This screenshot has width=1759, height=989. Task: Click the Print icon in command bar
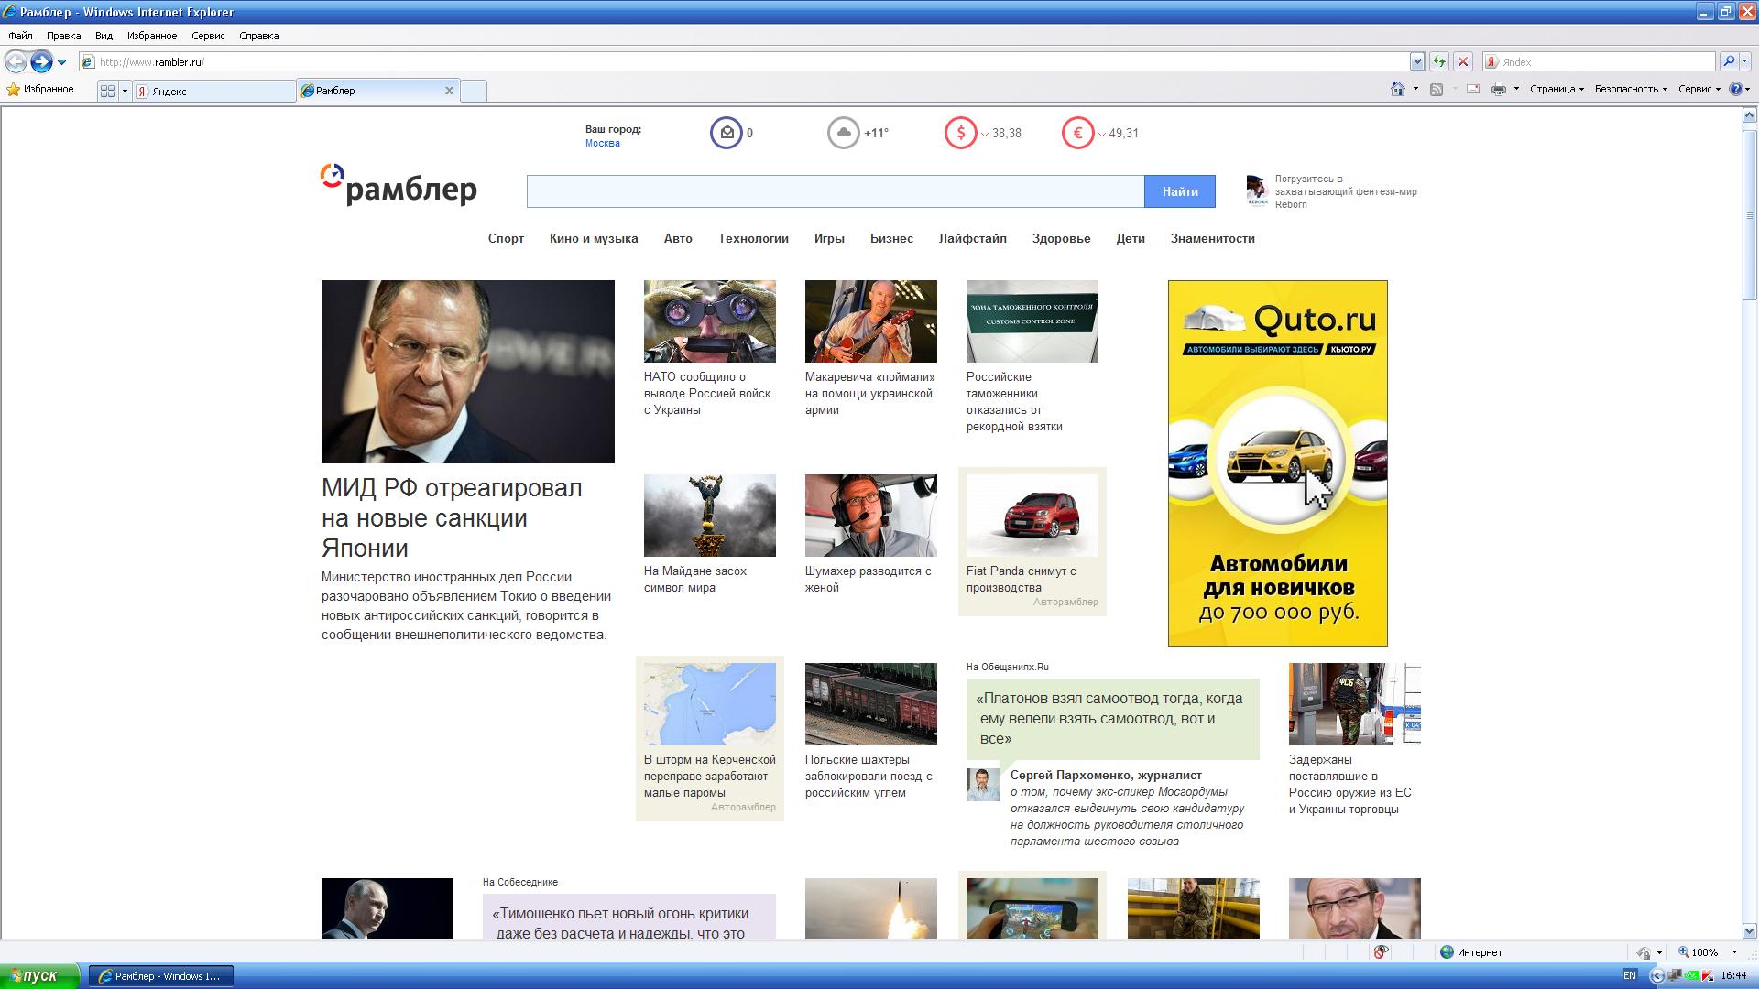[x=1498, y=89]
